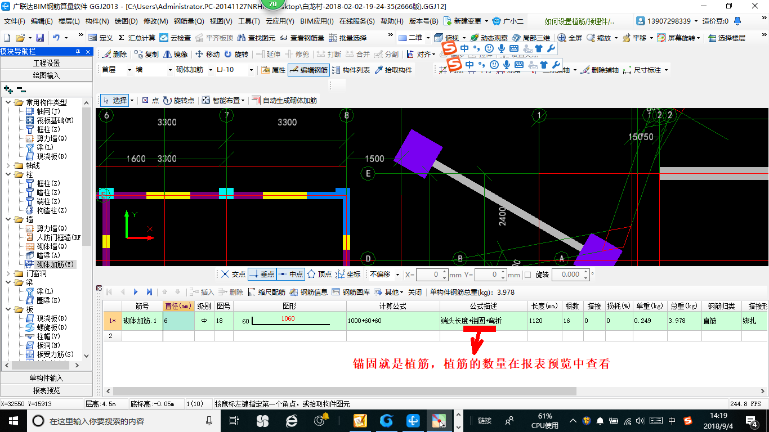Click the New file icon
769x432 pixels.
point(7,38)
